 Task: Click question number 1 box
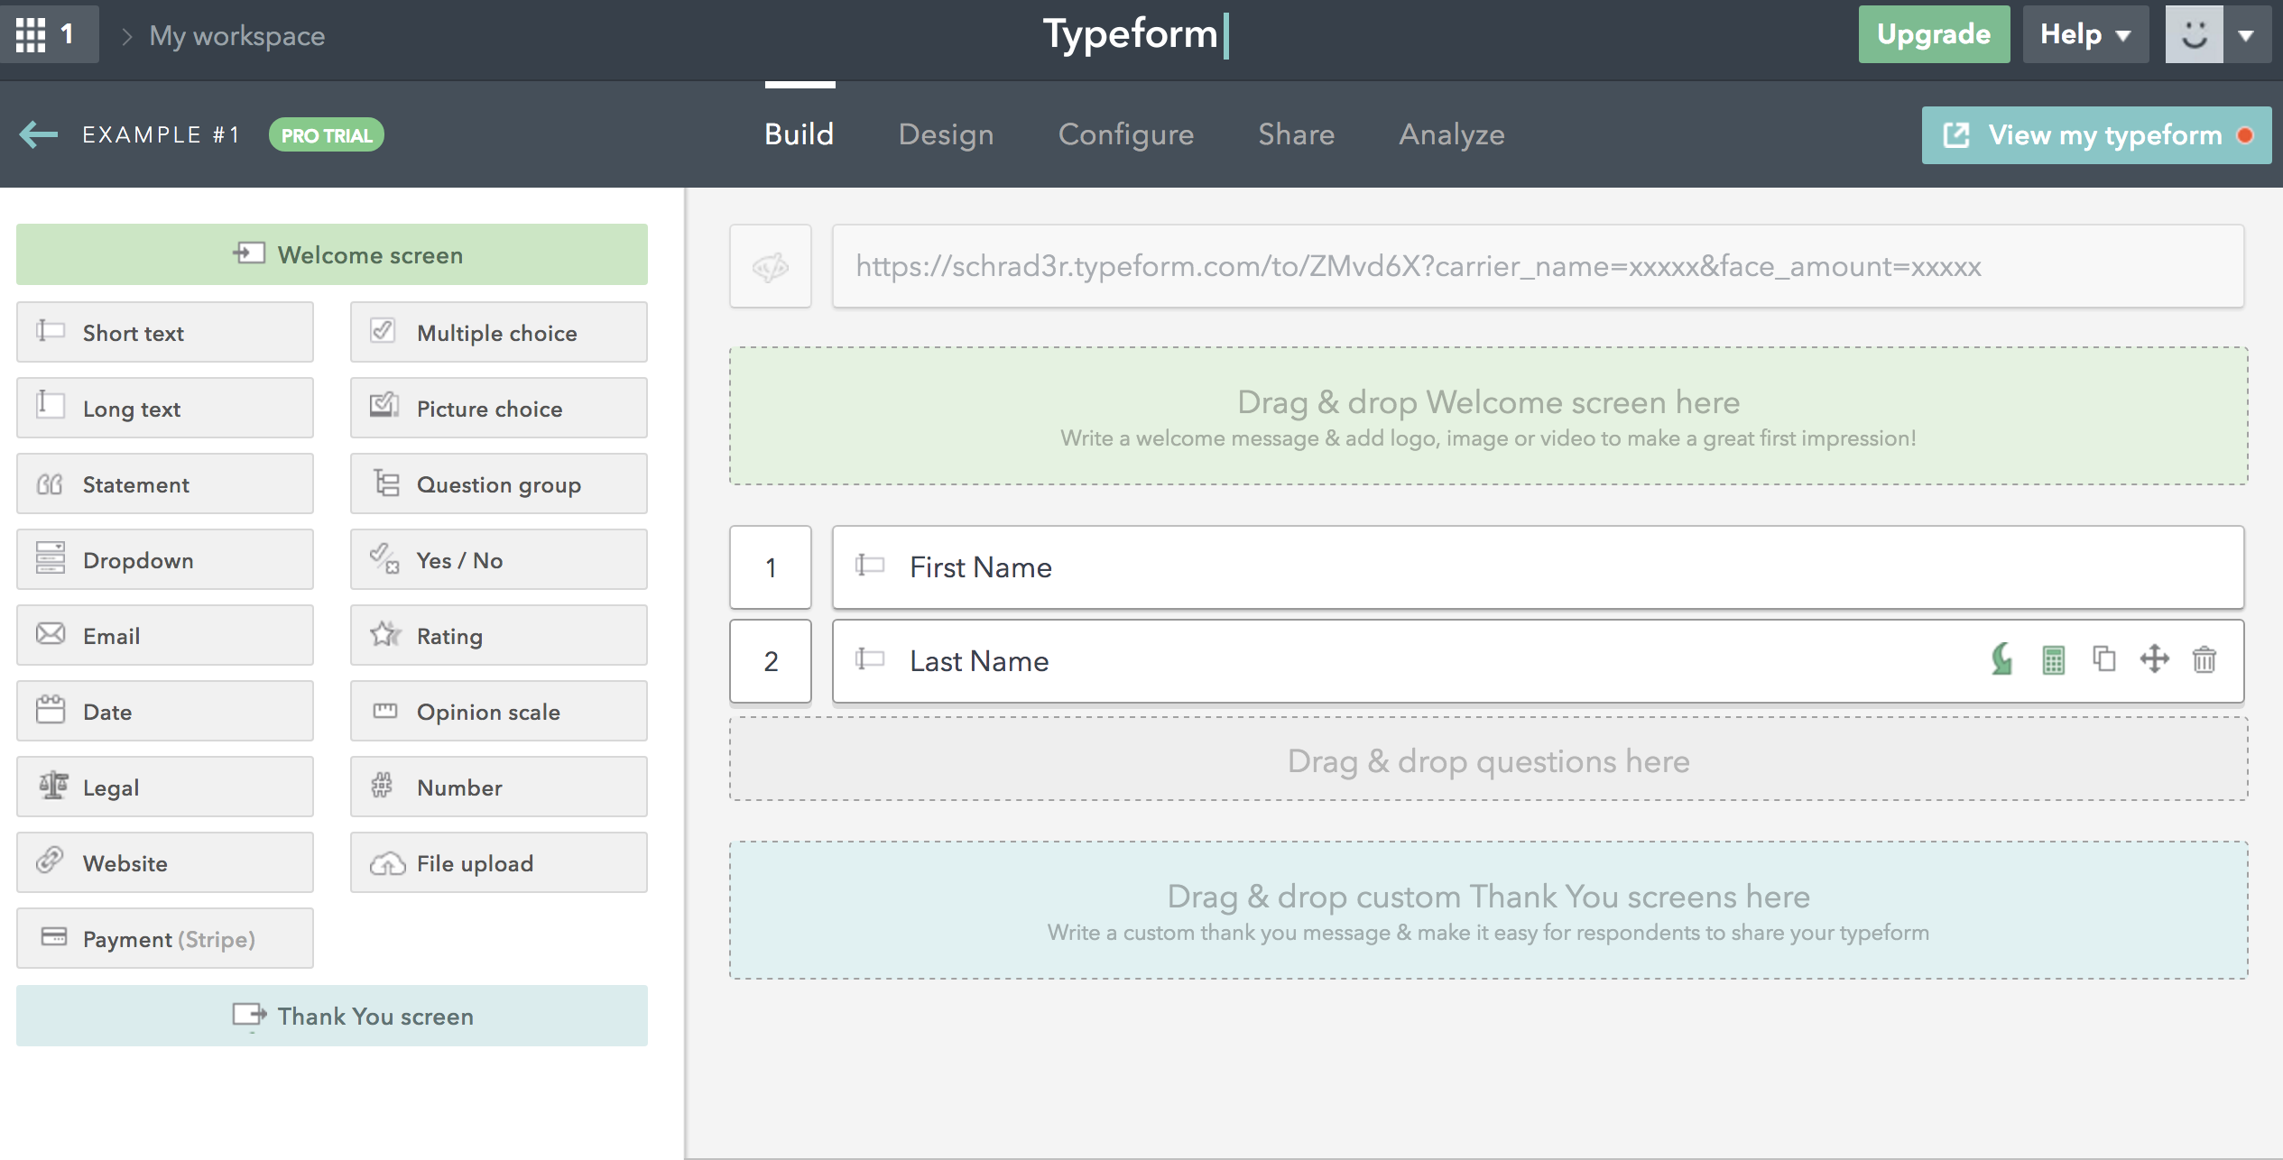[771, 567]
